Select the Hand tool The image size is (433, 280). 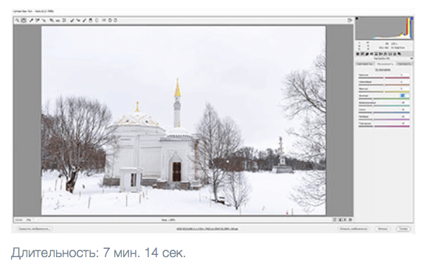(24, 21)
